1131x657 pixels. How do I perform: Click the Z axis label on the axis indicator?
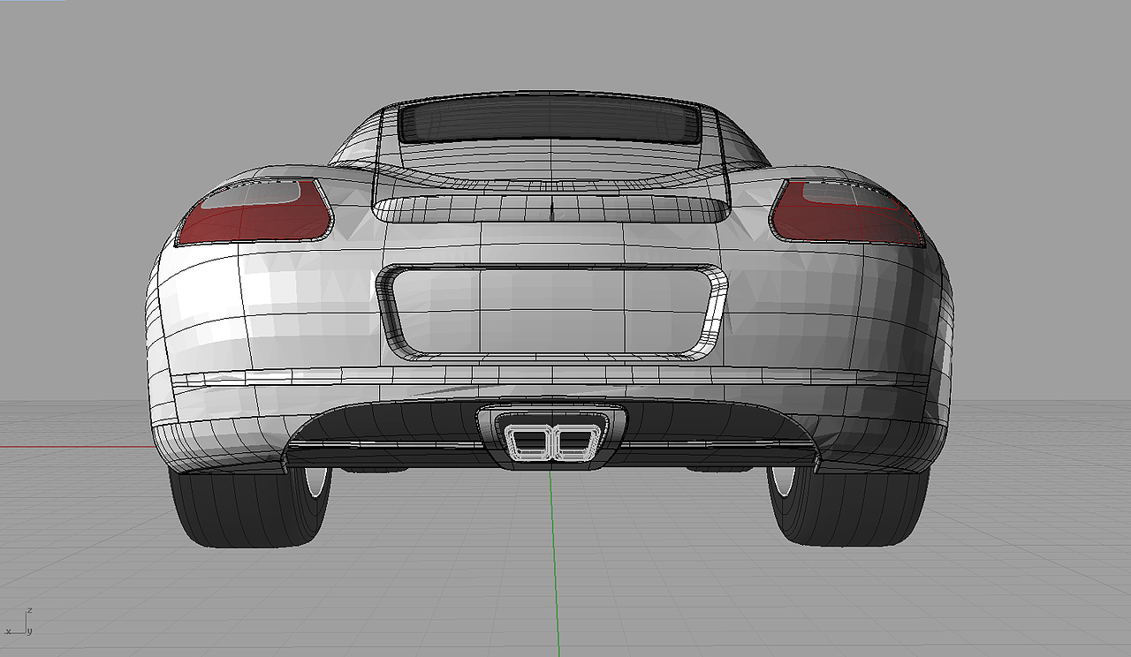tap(29, 610)
